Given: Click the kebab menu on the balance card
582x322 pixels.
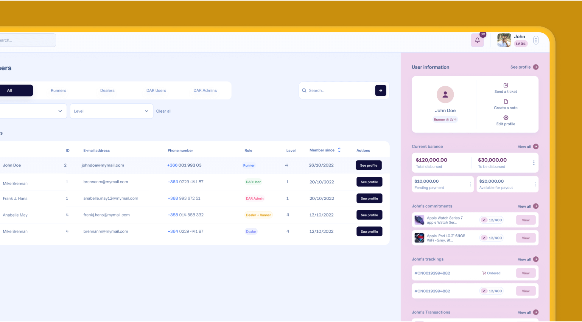Looking at the screenshot, I should point(534,163).
